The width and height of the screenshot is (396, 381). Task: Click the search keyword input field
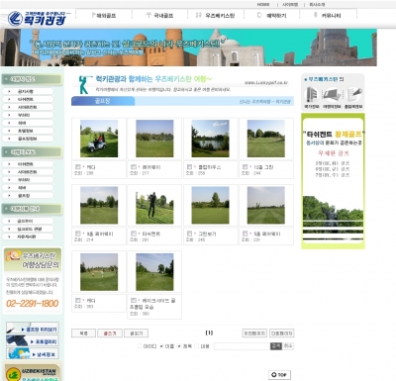pyautogui.click(x=242, y=346)
